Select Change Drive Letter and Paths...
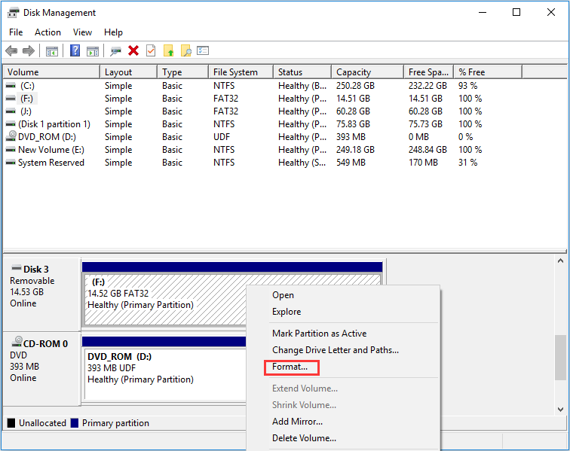Viewport: 570px width, 451px height. coord(335,350)
